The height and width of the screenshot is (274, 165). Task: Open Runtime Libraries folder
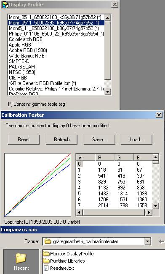pos(64,261)
